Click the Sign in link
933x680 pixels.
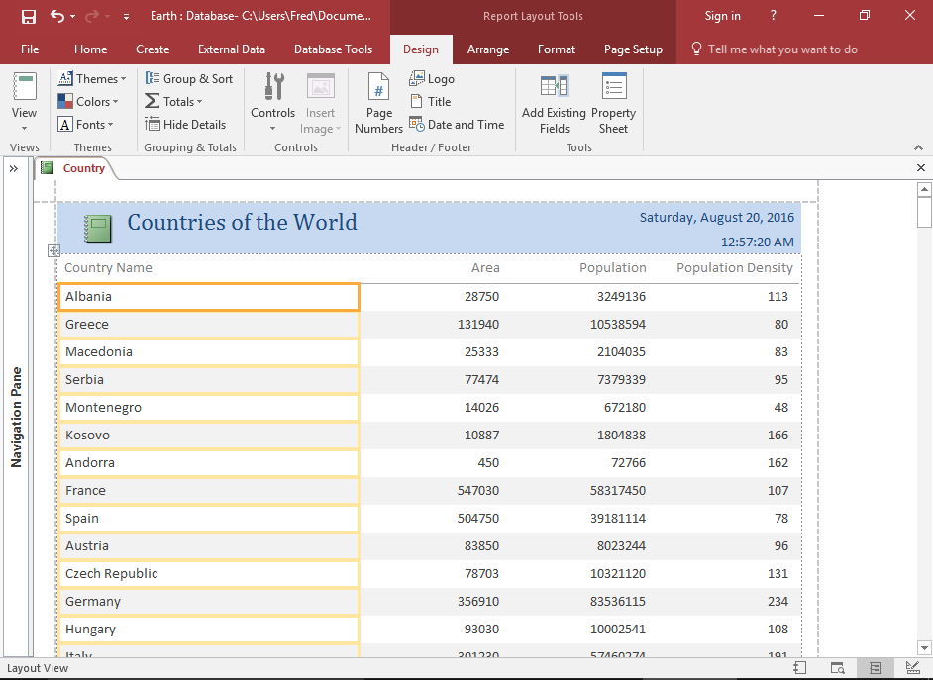(x=721, y=15)
